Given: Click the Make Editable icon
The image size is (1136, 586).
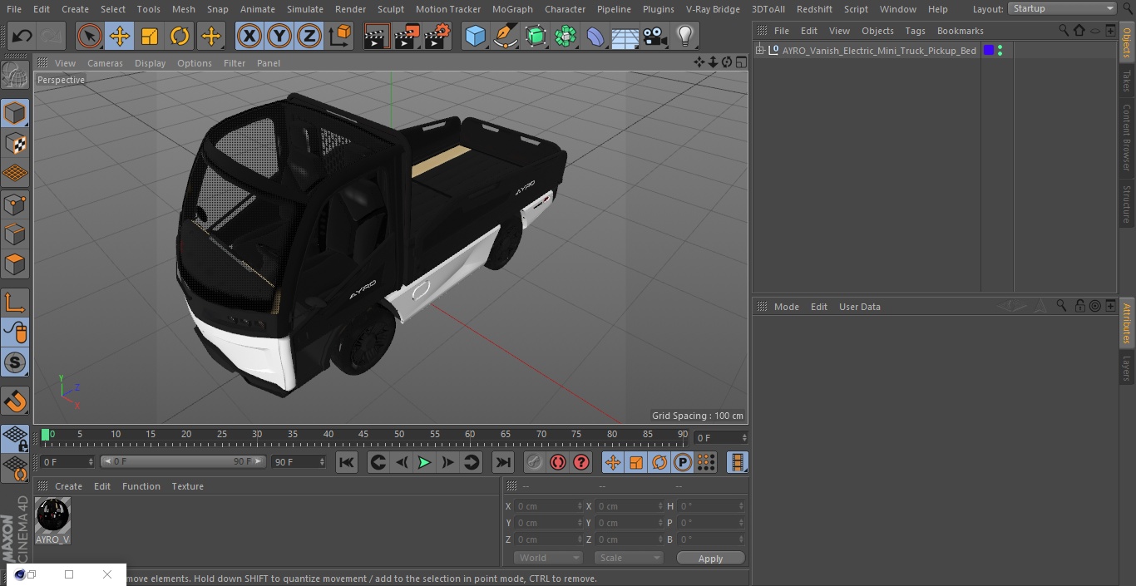Looking at the screenshot, I should [x=15, y=76].
